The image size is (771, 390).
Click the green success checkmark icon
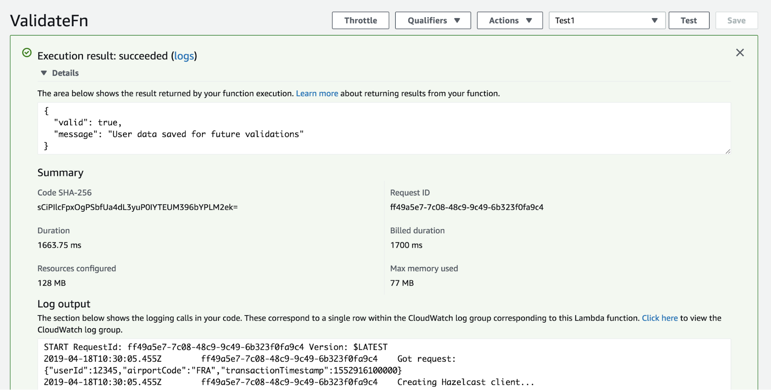tap(27, 53)
